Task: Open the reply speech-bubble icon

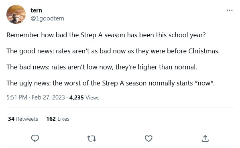Action: pyautogui.click(x=35, y=138)
